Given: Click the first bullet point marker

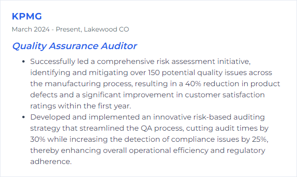Looking at the screenshot, I should pos(24,62).
